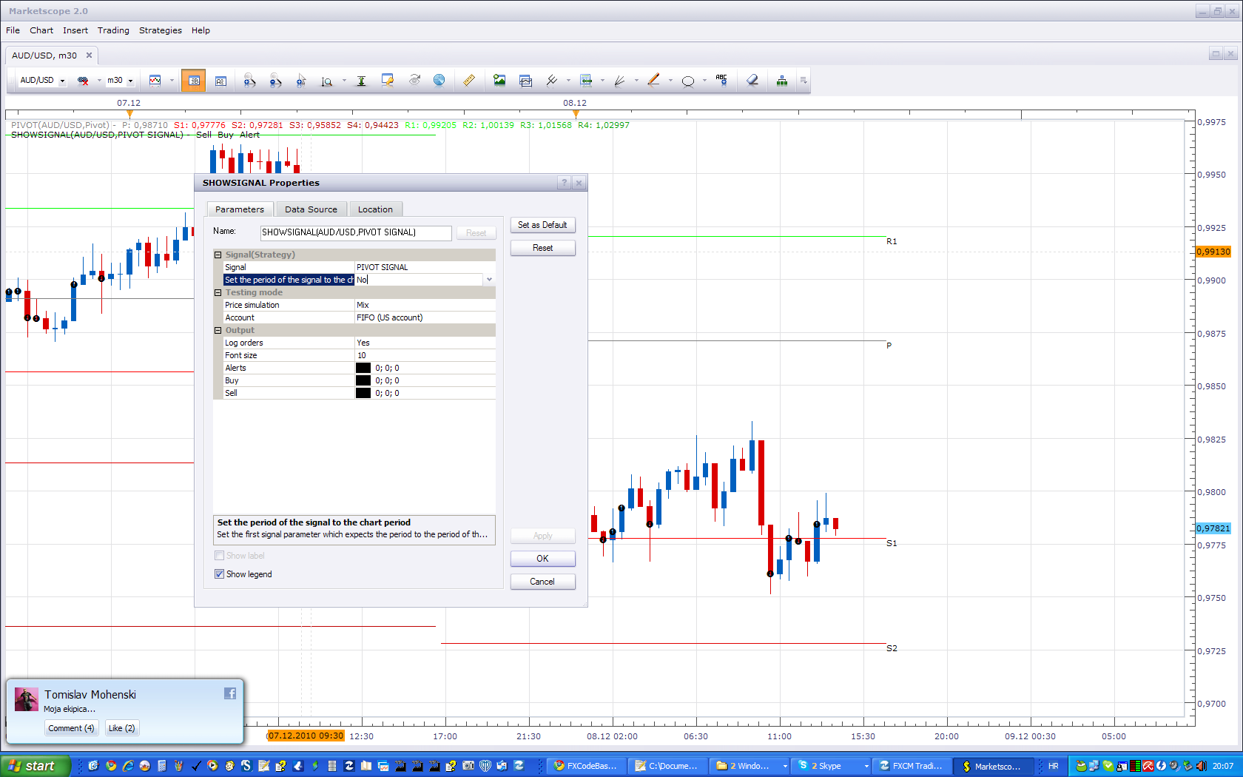Click the Name input field
The height and width of the screenshot is (777, 1243).
pyautogui.click(x=355, y=232)
